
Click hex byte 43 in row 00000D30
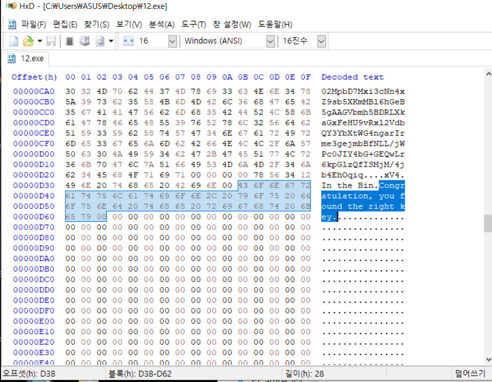click(243, 186)
